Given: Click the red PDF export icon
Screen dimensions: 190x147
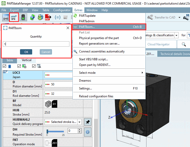Looking at the screenshot, I should (x=48, y=17).
